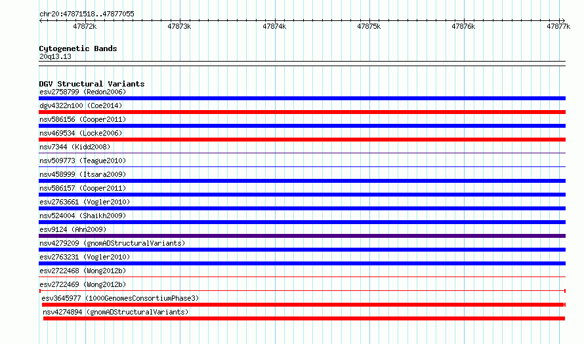Click the esv2763661 (Vogler2010) label
The height and width of the screenshot is (344, 584).
click(85, 202)
